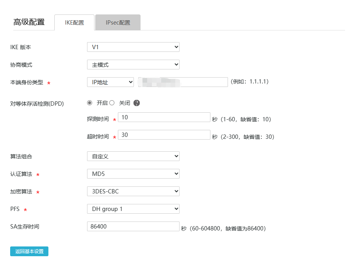Click the SA生存时间 input field with 86400

pos(133,227)
